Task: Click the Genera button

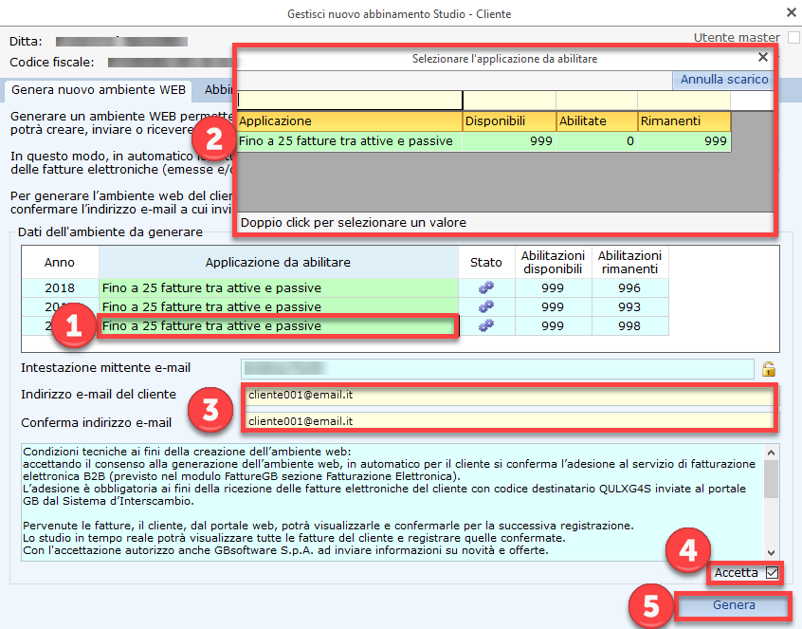Action: [734, 605]
